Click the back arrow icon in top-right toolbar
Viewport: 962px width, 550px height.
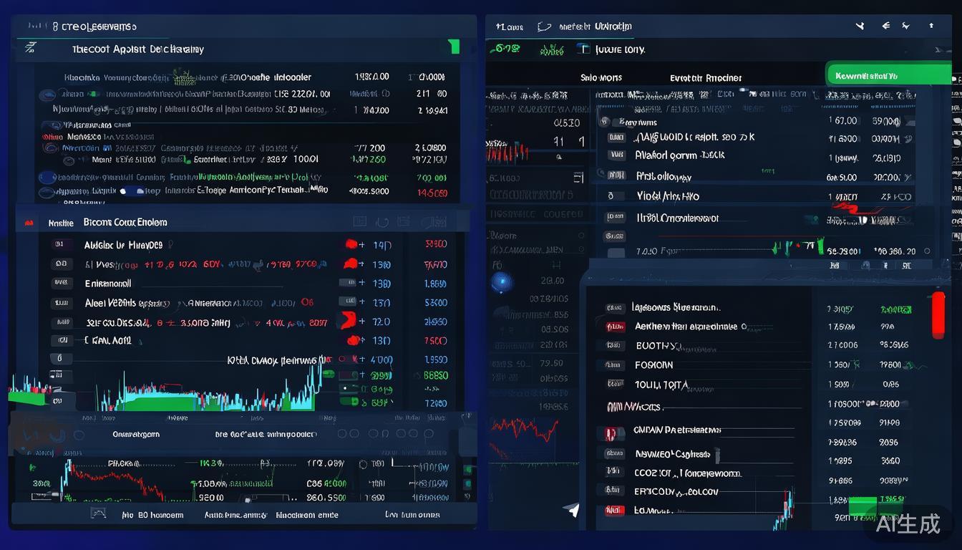click(x=885, y=26)
